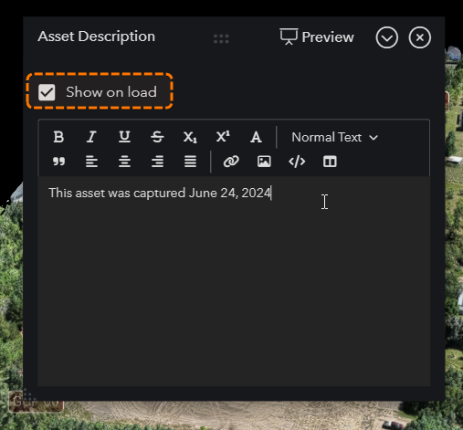This screenshot has height=430, width=463.
Task: Open the Normal Text style dropdown
Action: tap(335, 137)
